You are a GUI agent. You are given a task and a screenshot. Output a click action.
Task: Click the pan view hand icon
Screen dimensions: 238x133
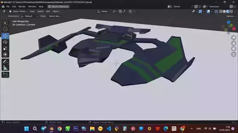[x=233, y=43]
